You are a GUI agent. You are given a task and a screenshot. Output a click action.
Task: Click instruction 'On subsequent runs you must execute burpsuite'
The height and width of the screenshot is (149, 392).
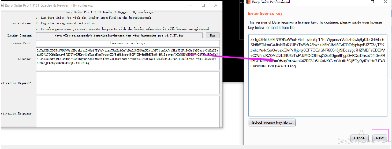(x=122, y=29)
